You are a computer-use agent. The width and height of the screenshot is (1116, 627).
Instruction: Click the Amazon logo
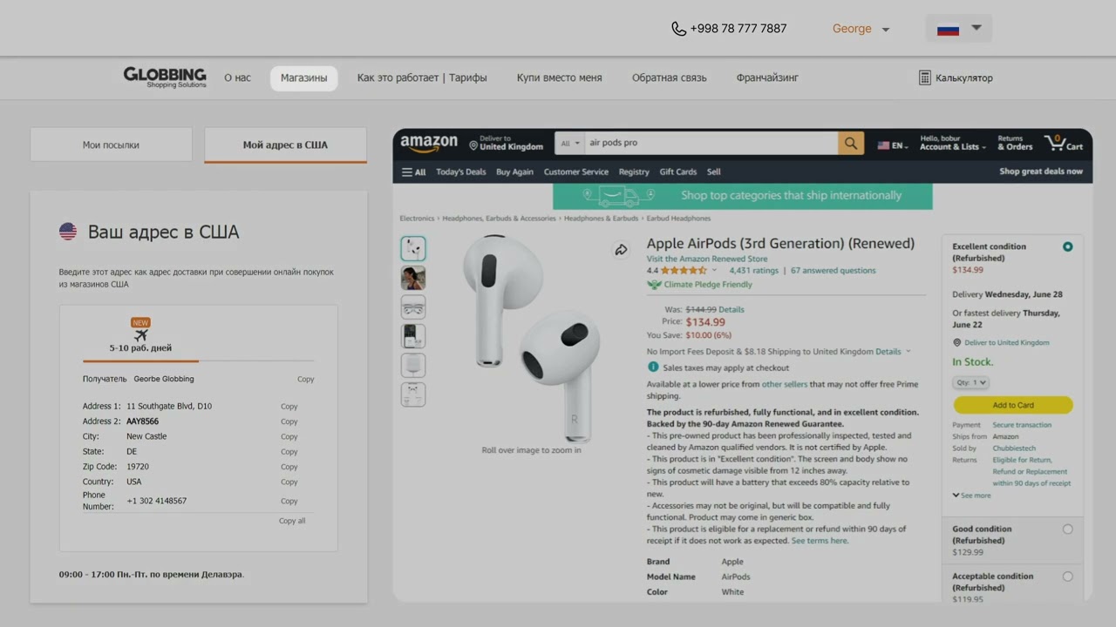(429, 144)
